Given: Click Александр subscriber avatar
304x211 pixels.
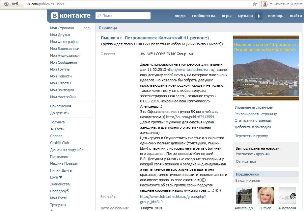Looking at the screenshot, I should click(244, 196).
